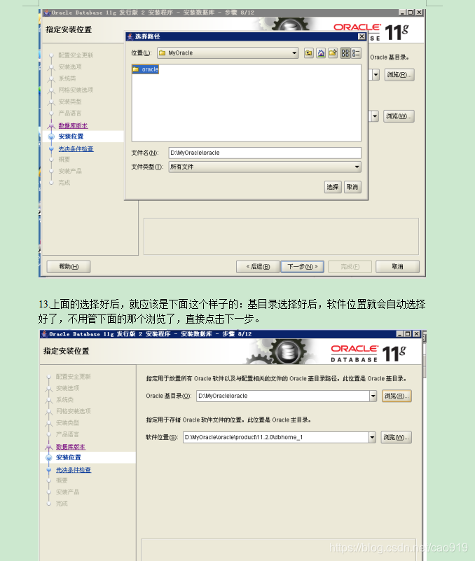Select 安装位置 step in bottom installer sidebar
475x561 pixels.
tap(69, 457)
